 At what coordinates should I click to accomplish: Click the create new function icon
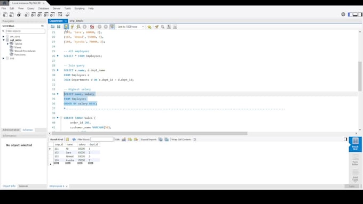point(53,14)
